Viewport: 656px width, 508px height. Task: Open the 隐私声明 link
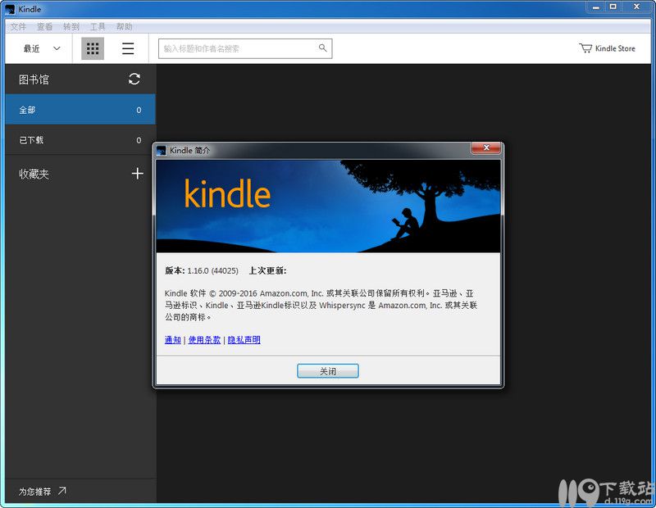[x=244, y=339]
